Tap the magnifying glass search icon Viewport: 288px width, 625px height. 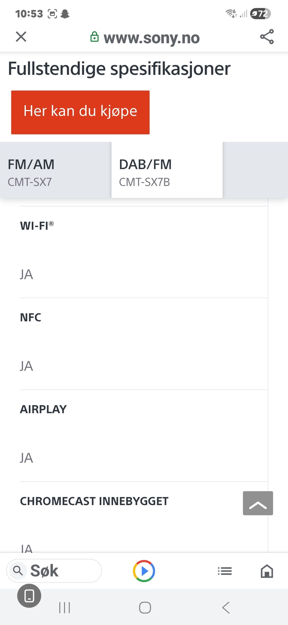18,570
